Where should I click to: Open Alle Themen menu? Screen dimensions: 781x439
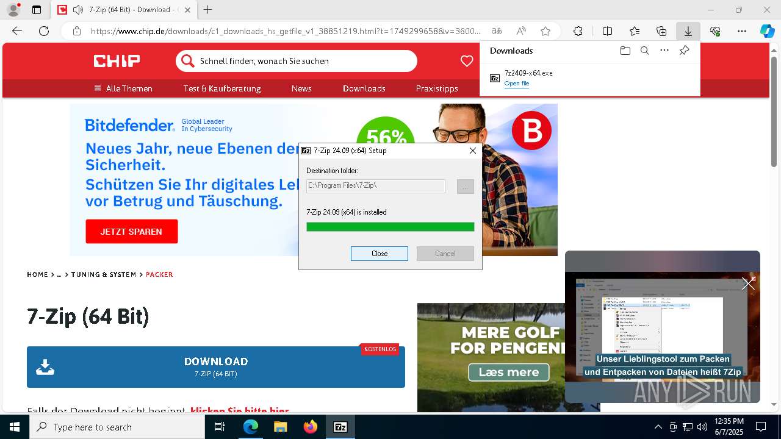point(123,88)
